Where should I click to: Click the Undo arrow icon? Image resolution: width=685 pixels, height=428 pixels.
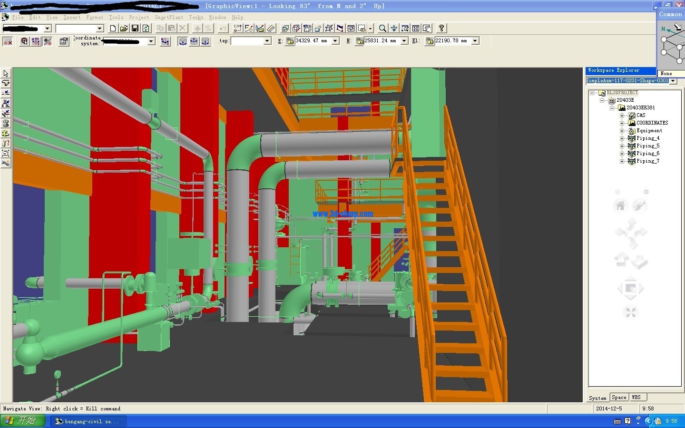coord(223,29)
